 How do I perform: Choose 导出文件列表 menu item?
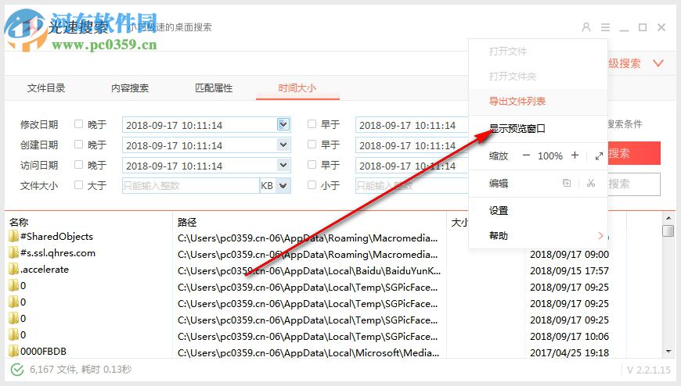[x=538, y=102]
